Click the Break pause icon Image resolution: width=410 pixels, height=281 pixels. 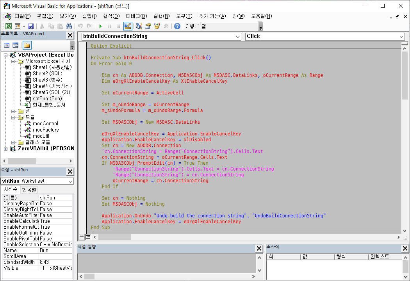tap(110, 26)
